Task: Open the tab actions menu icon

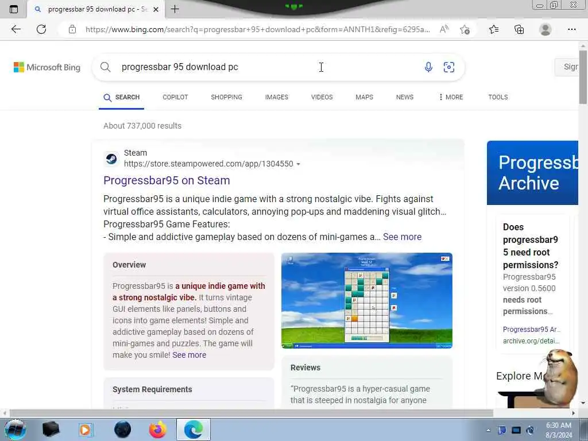Action: click(14, 9)
